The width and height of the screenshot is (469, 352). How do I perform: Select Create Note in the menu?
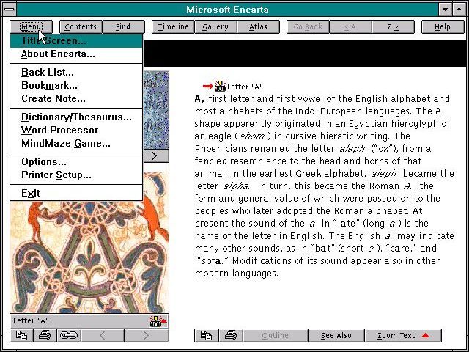click(76, 98)
